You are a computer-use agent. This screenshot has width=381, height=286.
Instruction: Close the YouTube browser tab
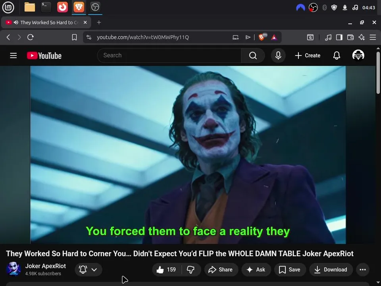[x=85, y=22]
